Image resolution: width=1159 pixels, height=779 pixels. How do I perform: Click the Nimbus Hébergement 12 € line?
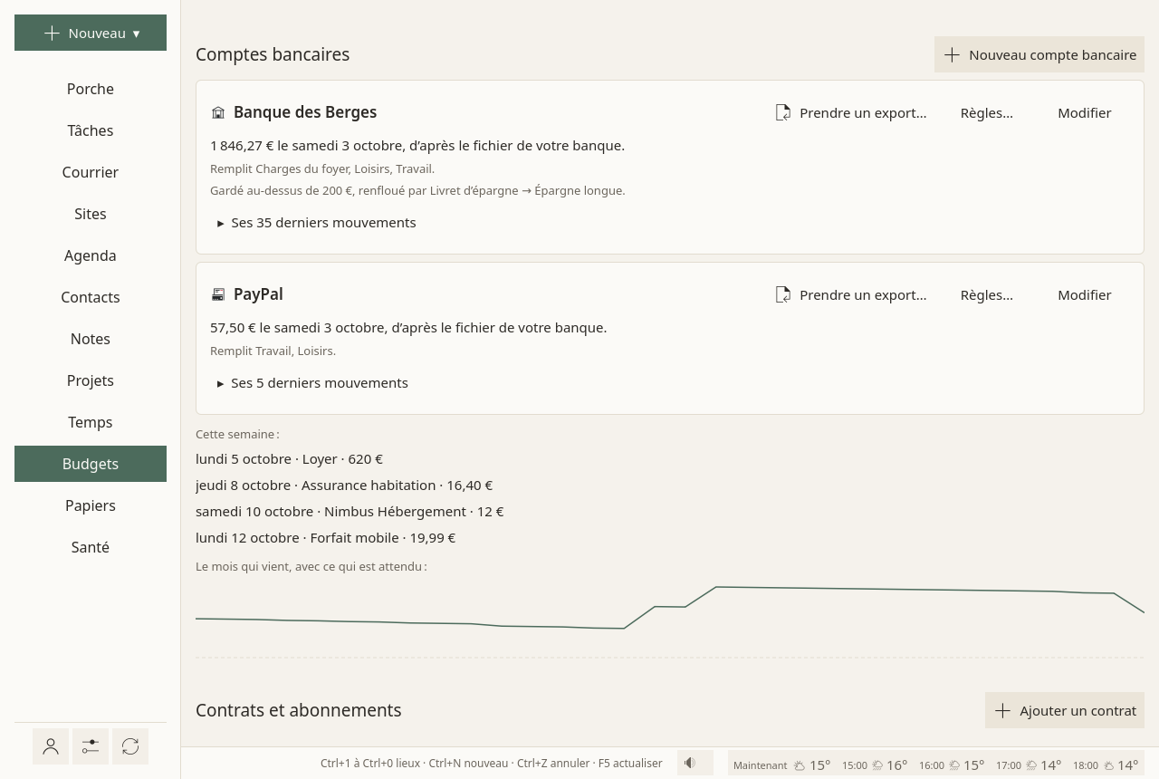coord(350,512)
